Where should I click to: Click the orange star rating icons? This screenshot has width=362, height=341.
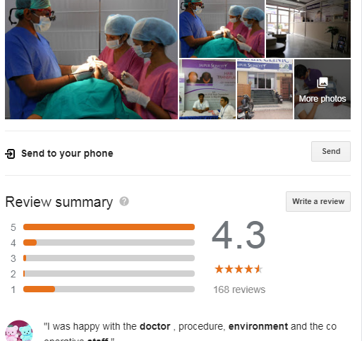click(x=239, y=269)
